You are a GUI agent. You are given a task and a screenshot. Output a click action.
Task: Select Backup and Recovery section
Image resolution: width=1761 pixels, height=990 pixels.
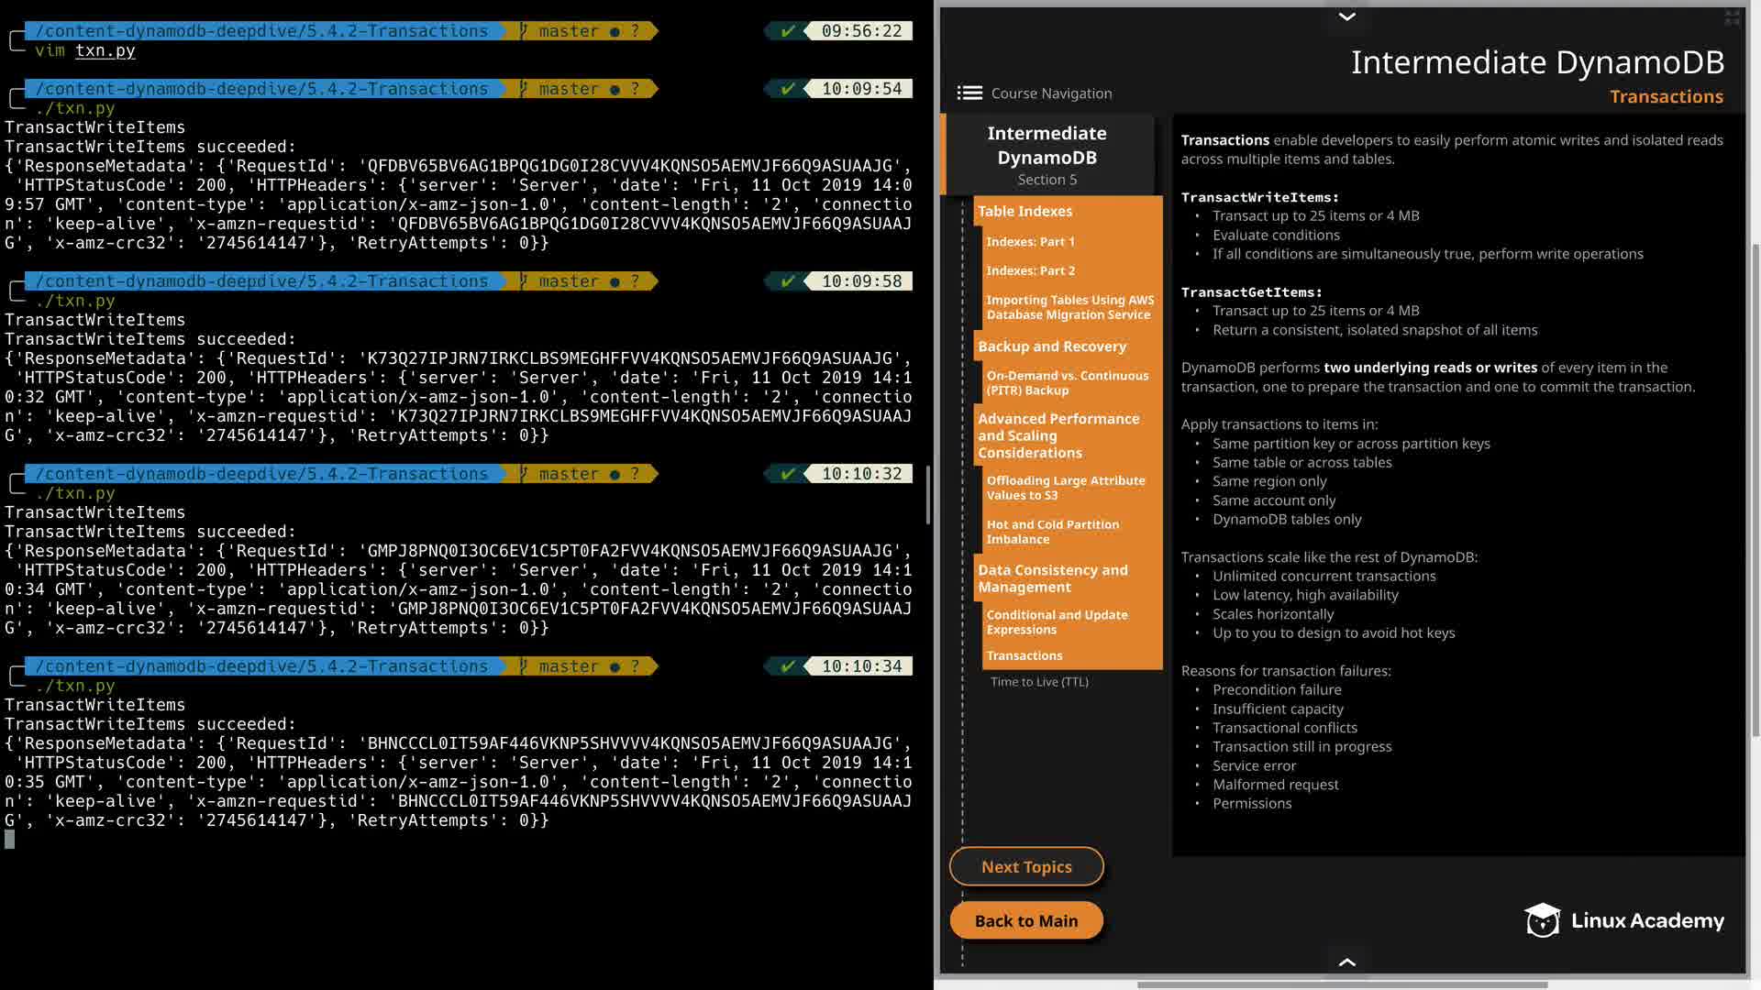click(1051, 346)
